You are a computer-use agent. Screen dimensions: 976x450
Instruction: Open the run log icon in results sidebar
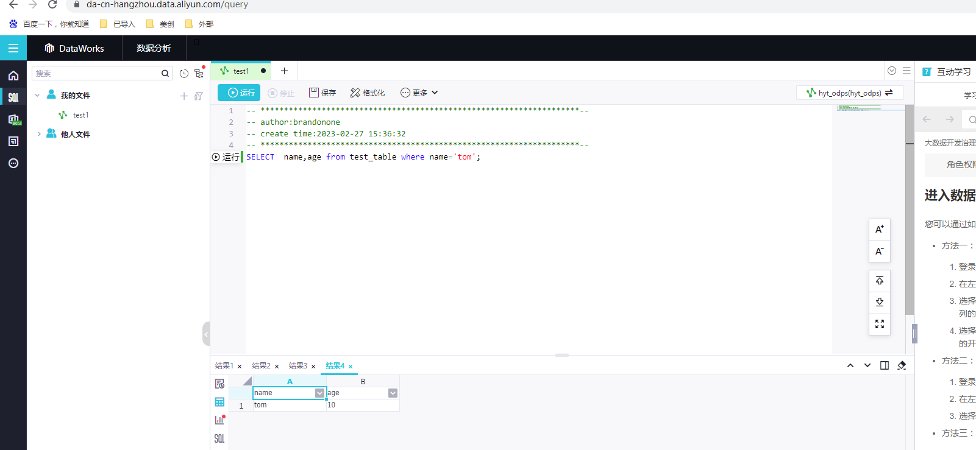point(219,384)
